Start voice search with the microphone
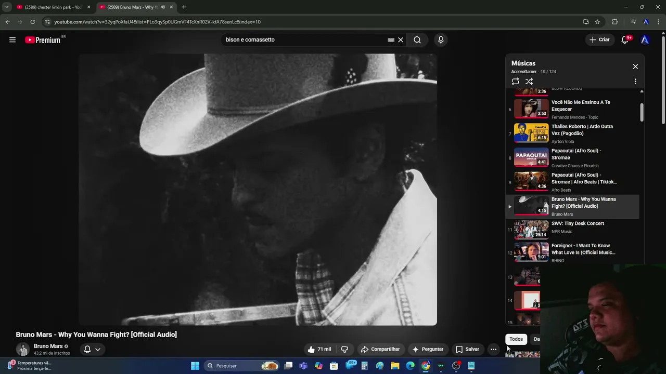666x374 pixels. (441, 40)
